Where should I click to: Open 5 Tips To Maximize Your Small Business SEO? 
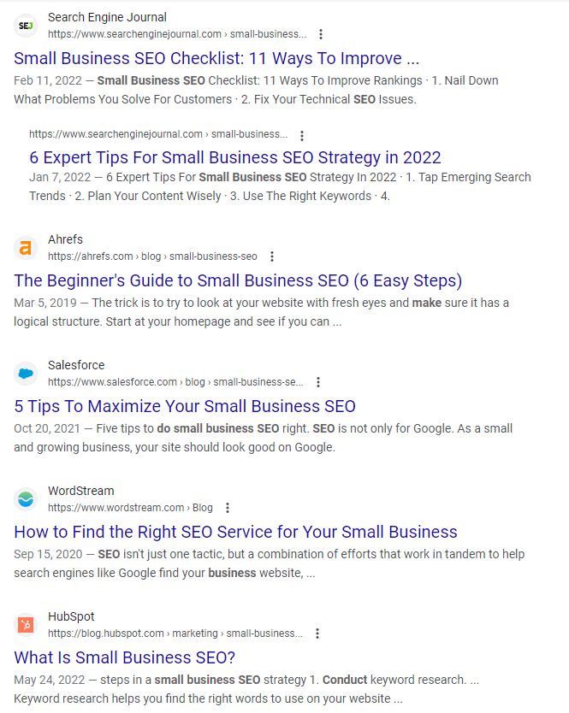point(185,406)
